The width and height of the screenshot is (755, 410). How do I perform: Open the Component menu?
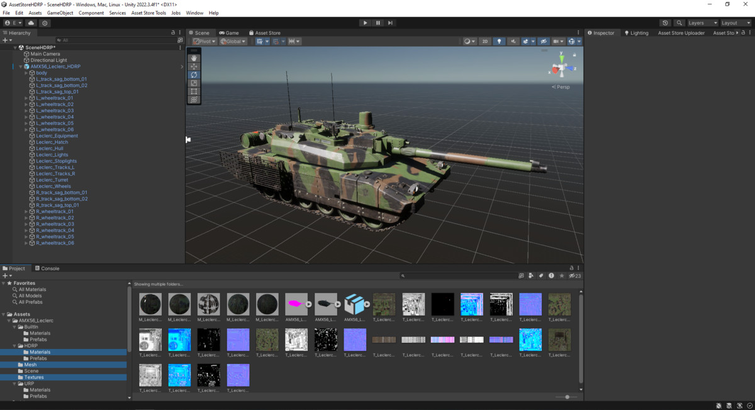(91, 13)
